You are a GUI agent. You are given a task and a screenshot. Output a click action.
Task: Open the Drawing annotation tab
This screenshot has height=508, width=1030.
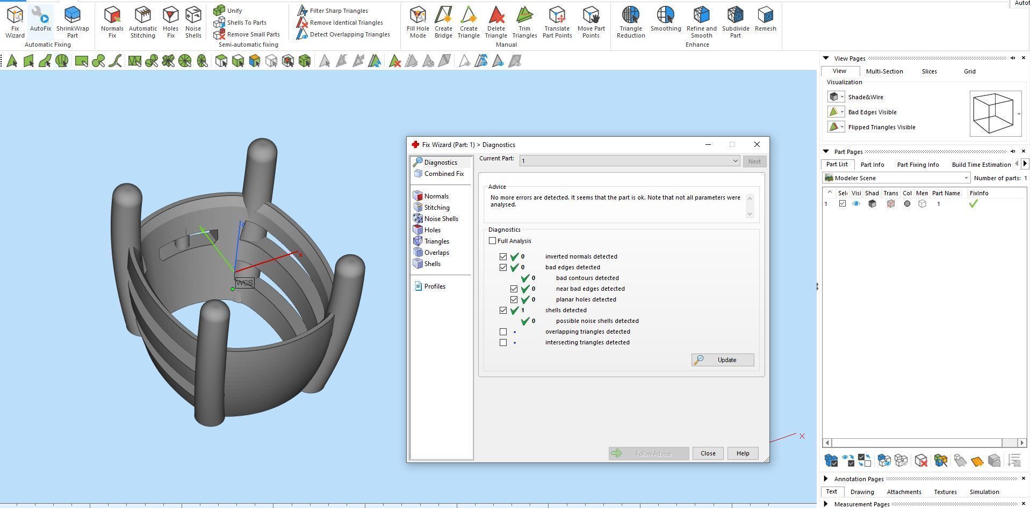click(x=862, y=492)
